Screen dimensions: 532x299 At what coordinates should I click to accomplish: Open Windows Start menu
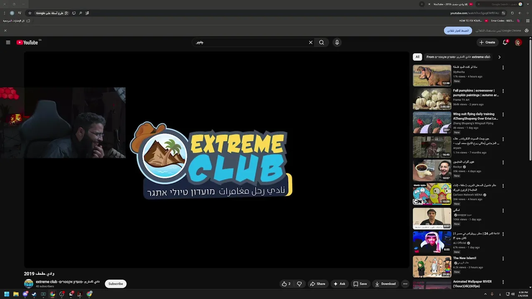6,294
